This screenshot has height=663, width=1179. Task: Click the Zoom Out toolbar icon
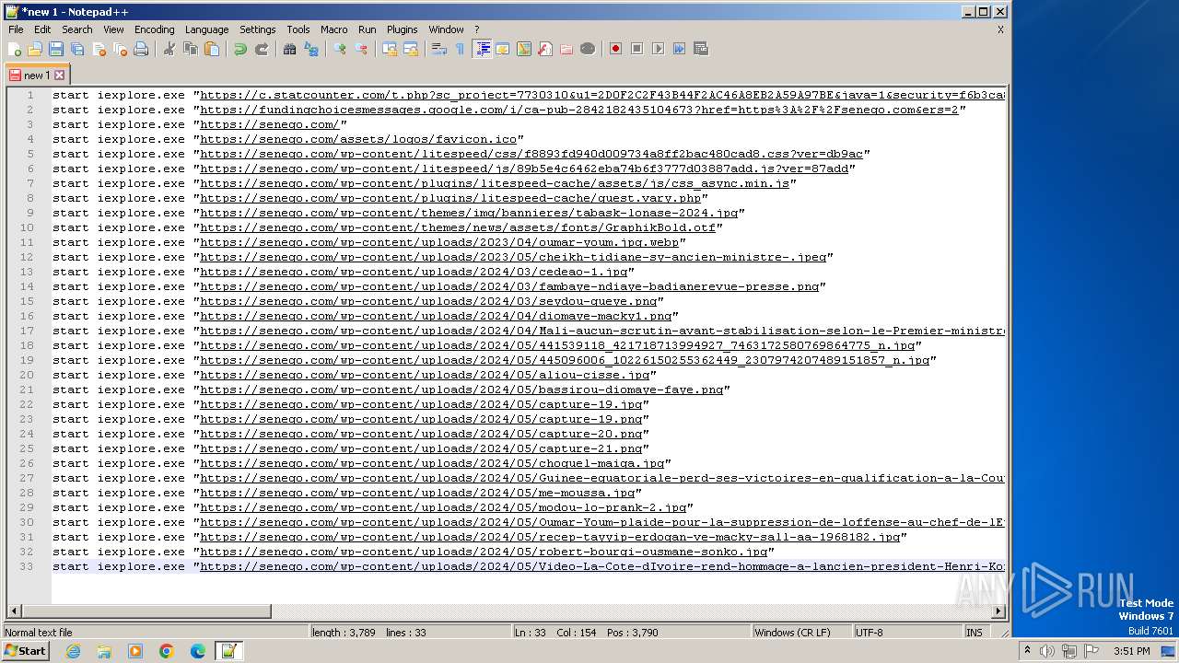(x=361, y=49)
